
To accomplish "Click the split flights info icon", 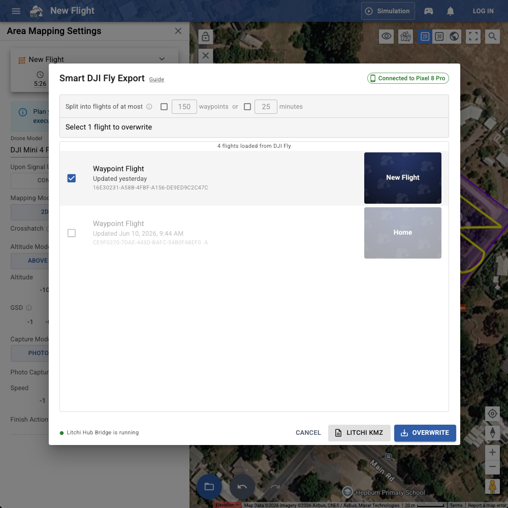I will [x=149, y=107].
